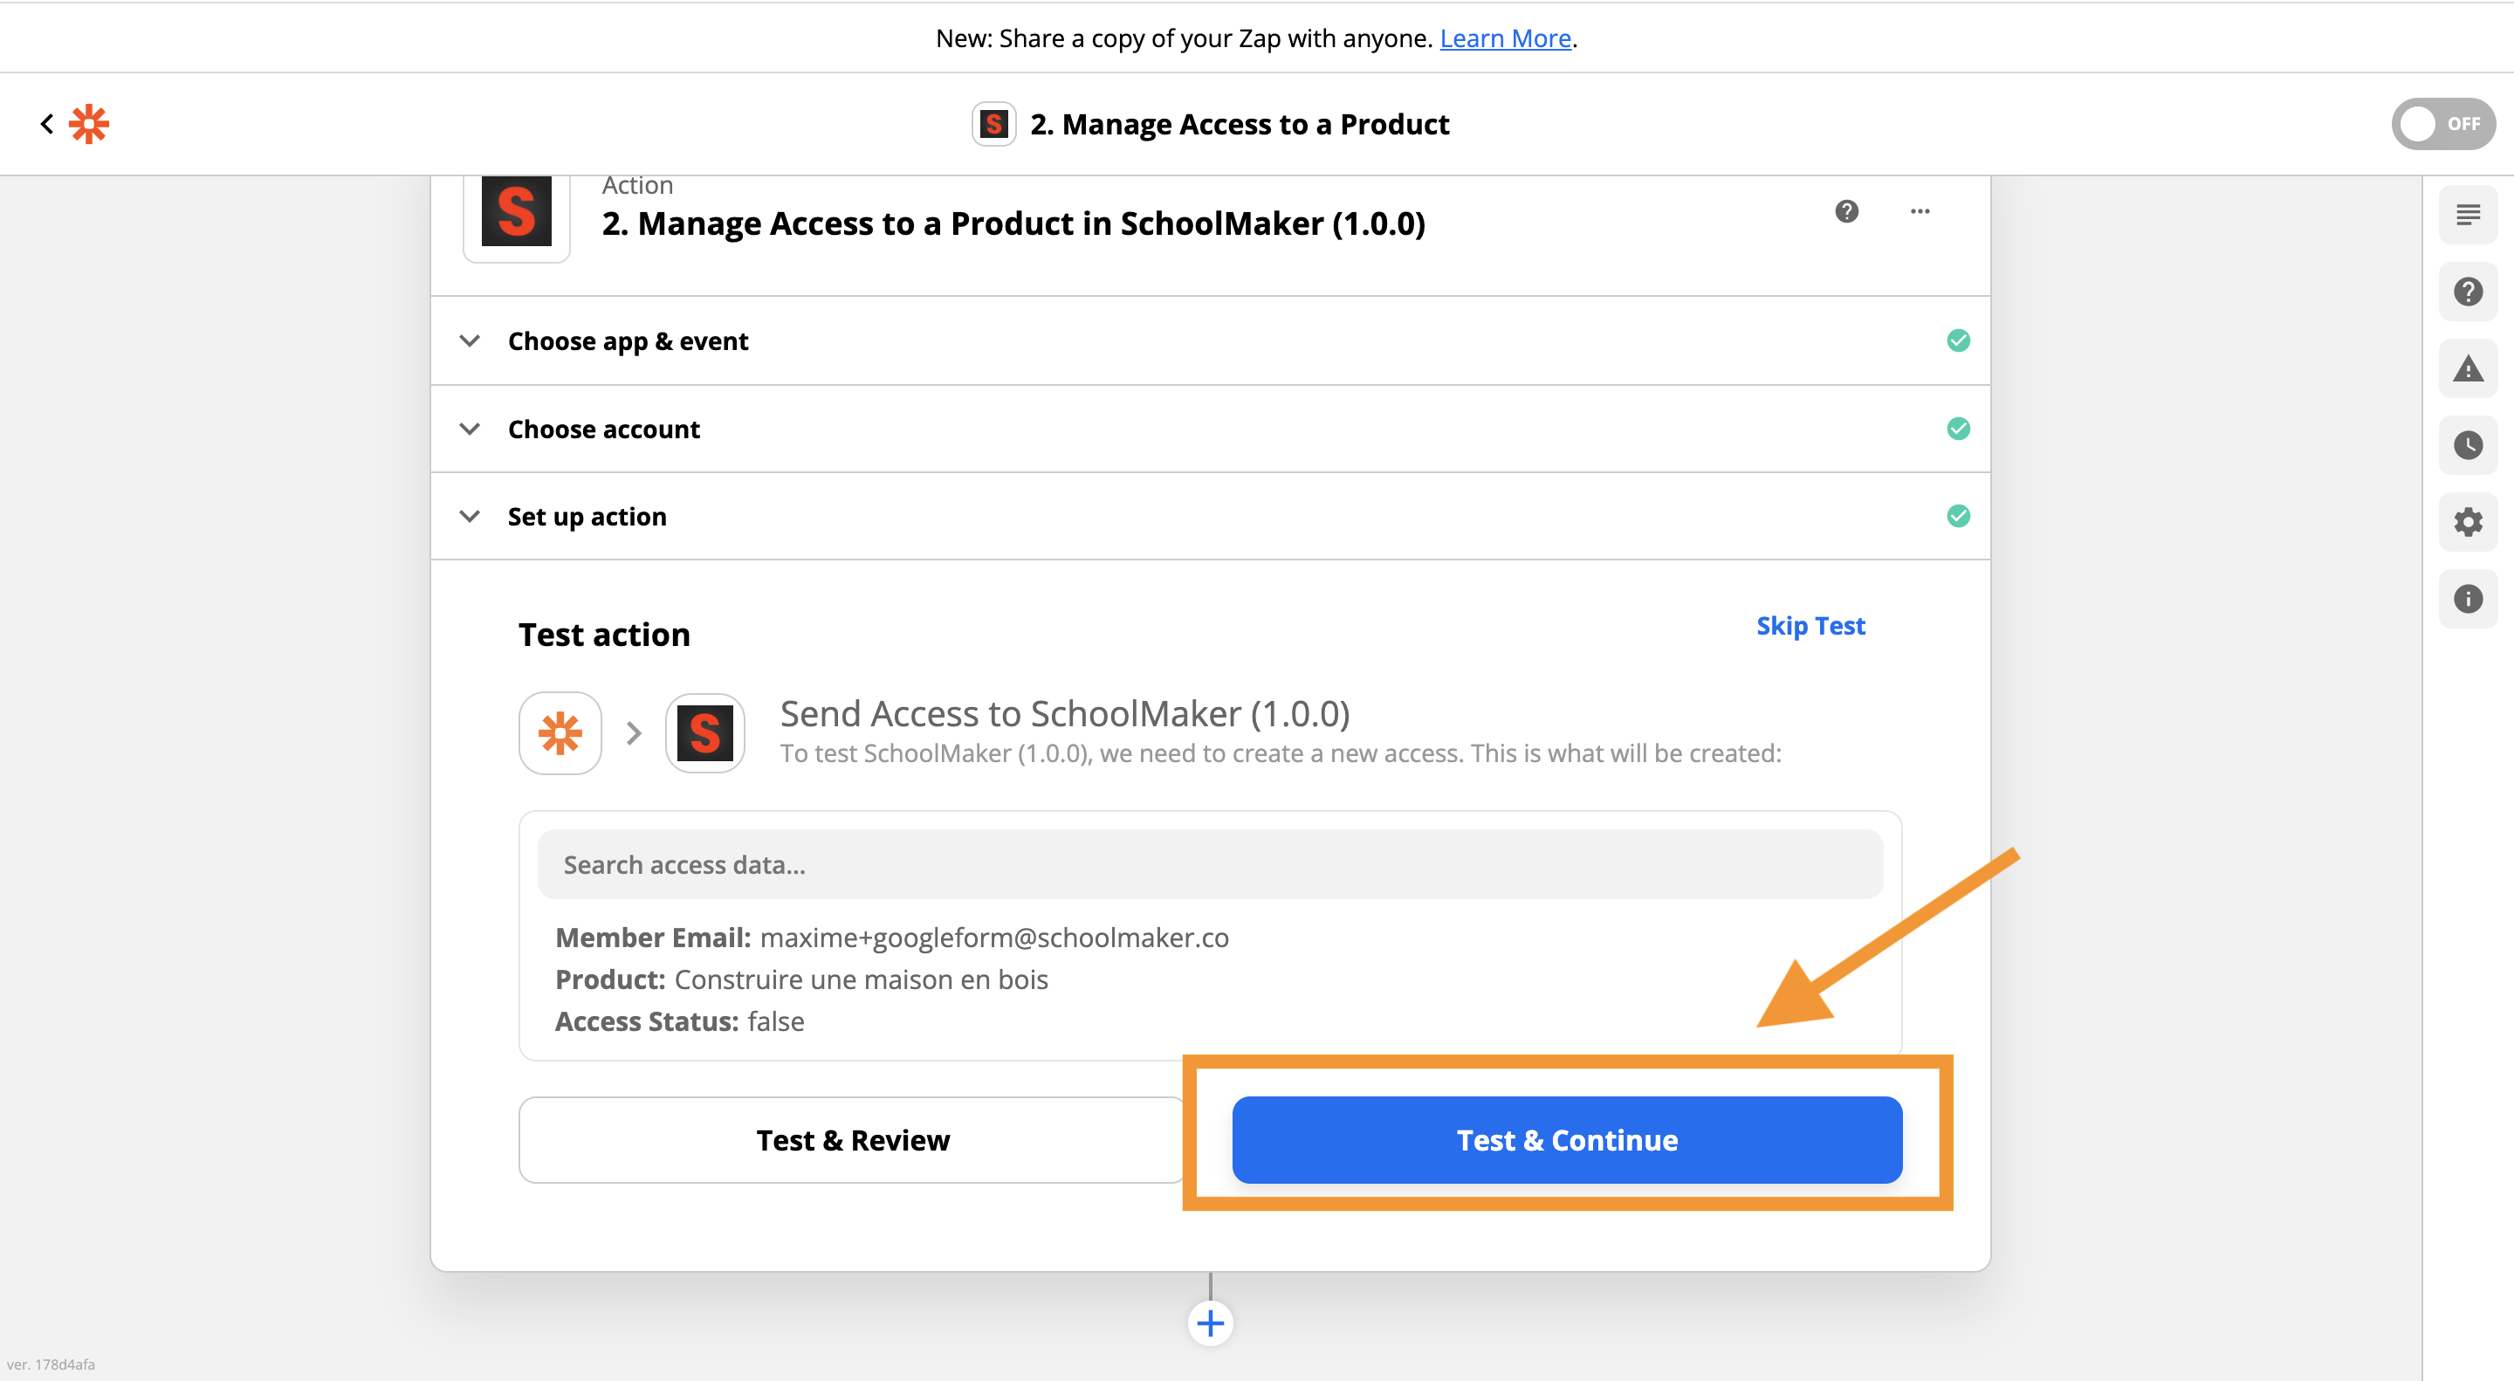Click the Test & Review button

tap(852, 1140)
